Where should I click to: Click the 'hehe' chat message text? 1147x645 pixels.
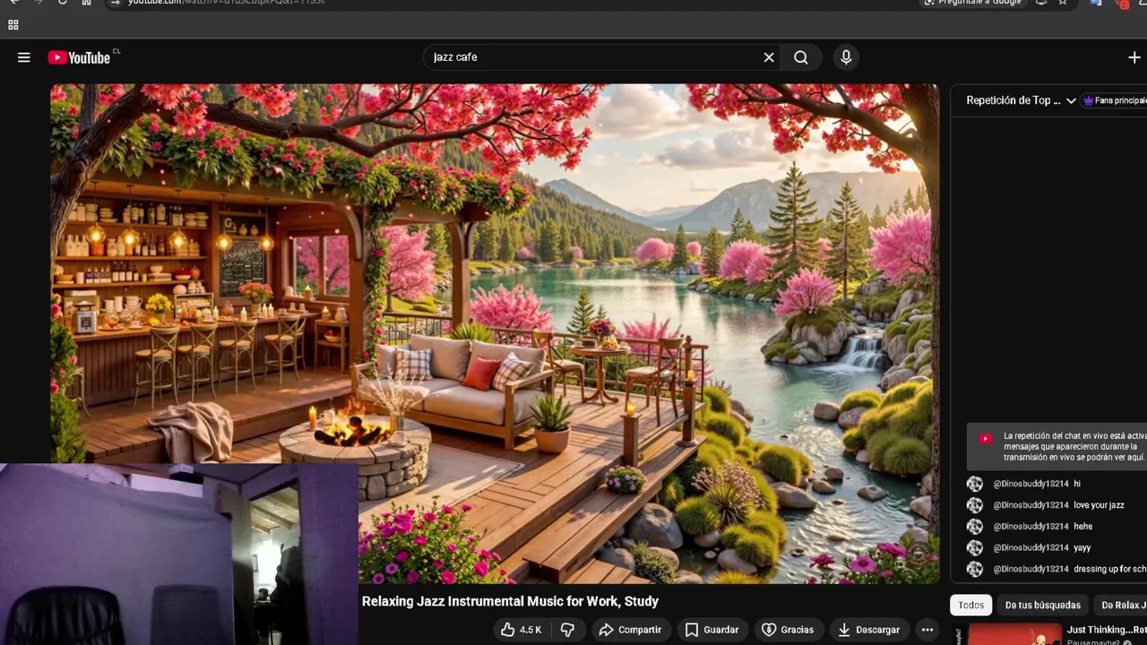(x=1082, y=527)
